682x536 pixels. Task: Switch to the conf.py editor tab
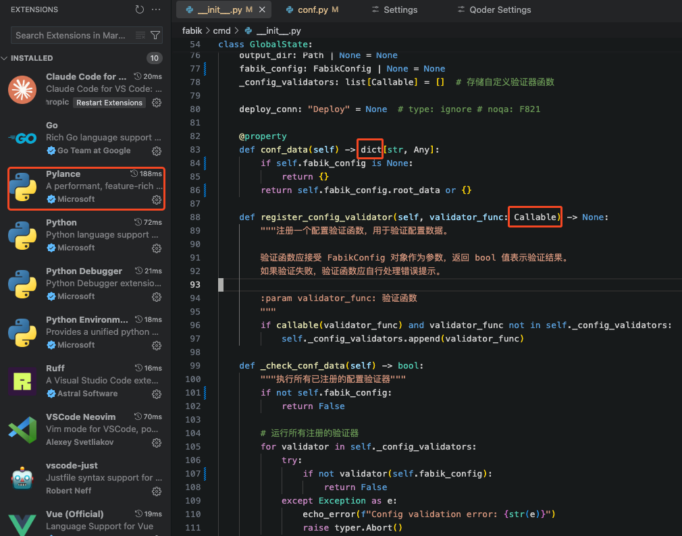(311, 9)
